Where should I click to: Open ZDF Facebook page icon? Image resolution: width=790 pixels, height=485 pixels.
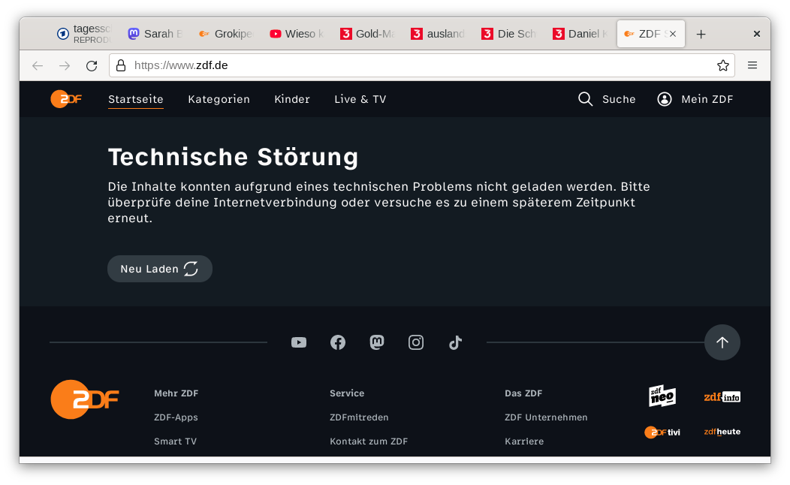coord(338,342)
